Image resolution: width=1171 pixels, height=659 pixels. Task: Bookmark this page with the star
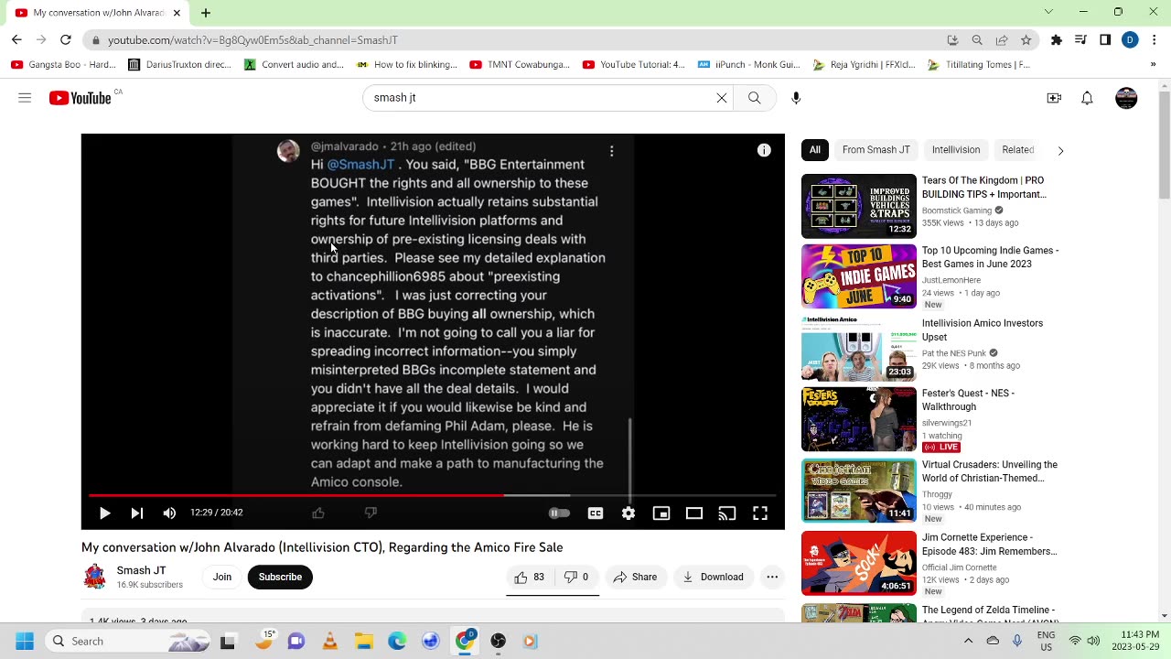1026,40
